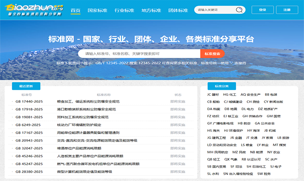Select the 标准分类 tab
Screen dimensions: 304x181
(x=221, y=86)
